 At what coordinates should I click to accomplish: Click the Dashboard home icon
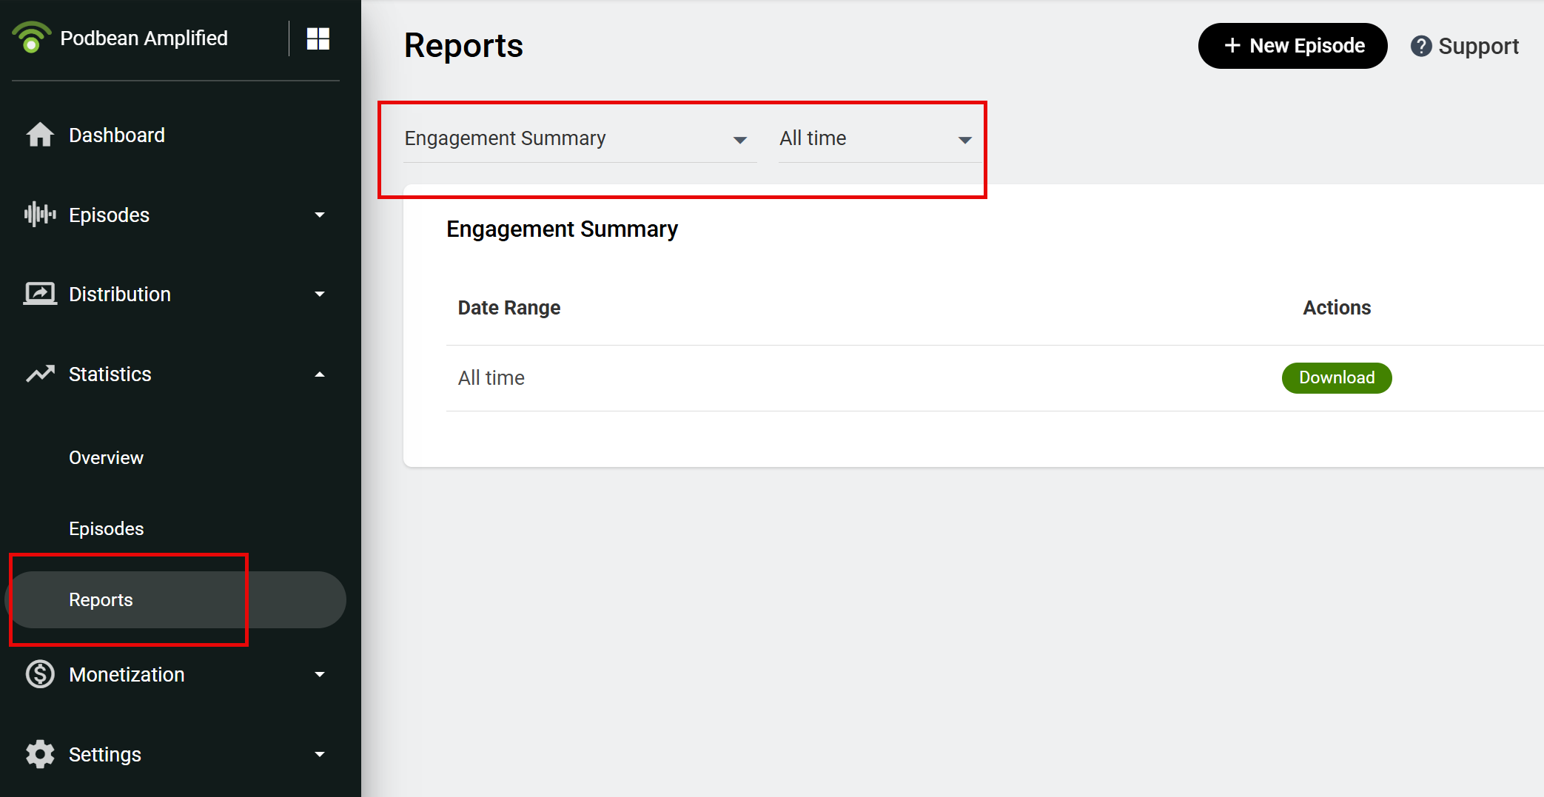click(x=40, y=135)
